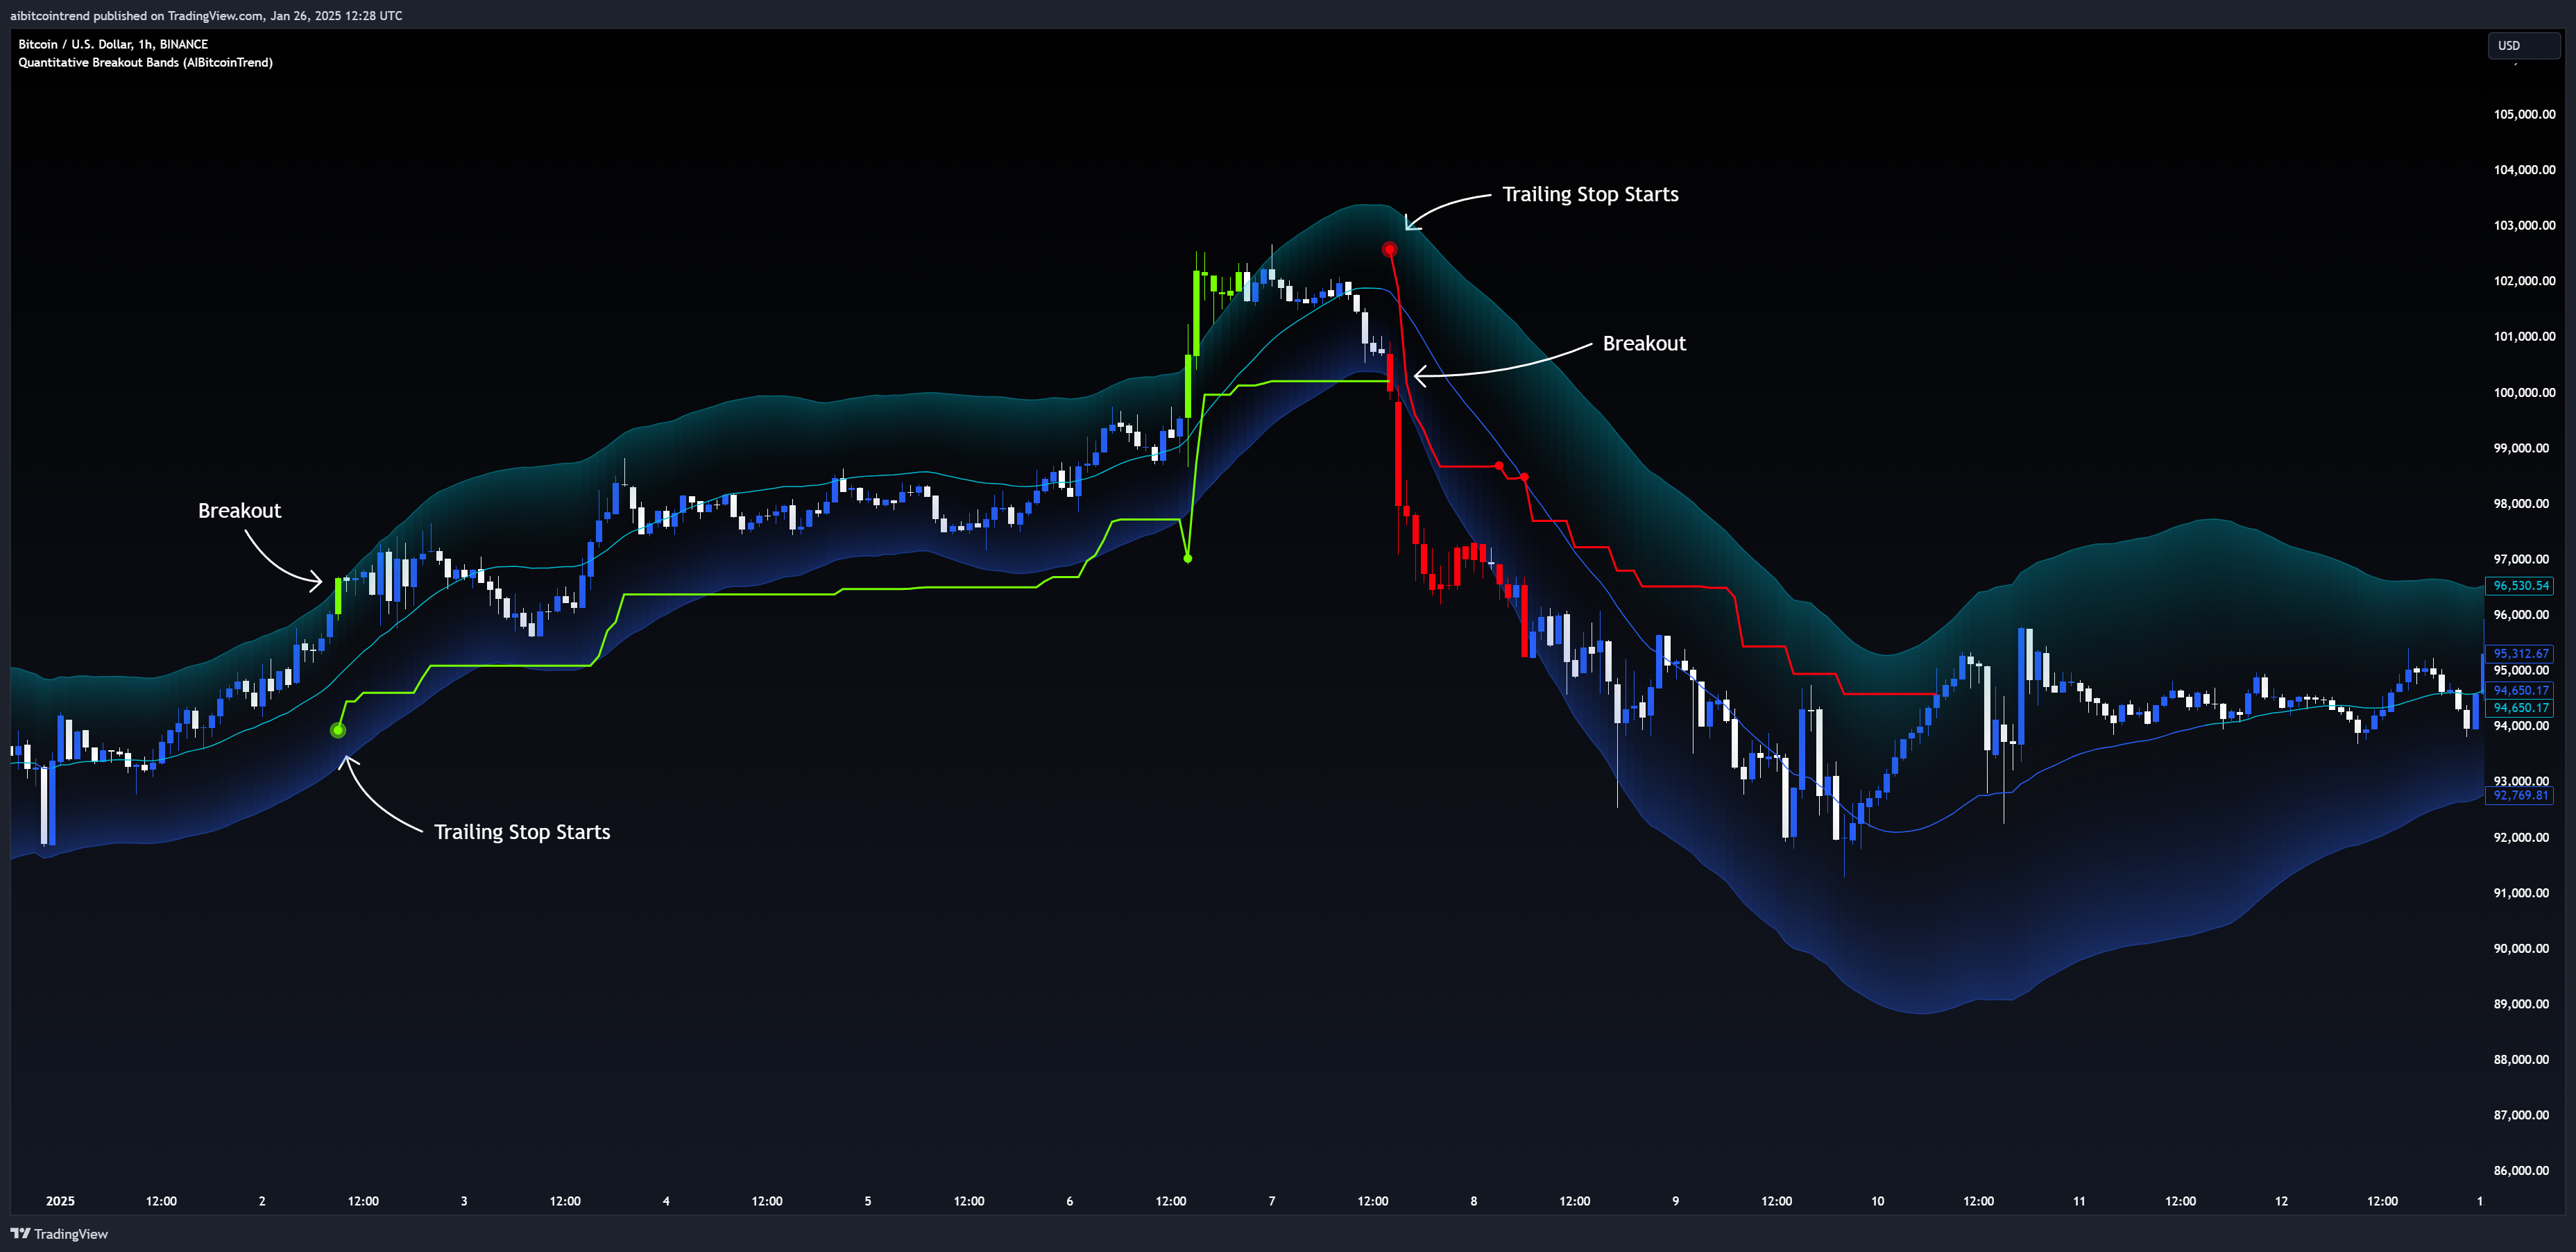Click the 90,000.00 price axis label
Viewport: 2576px width, 1252px height.
2521,948
